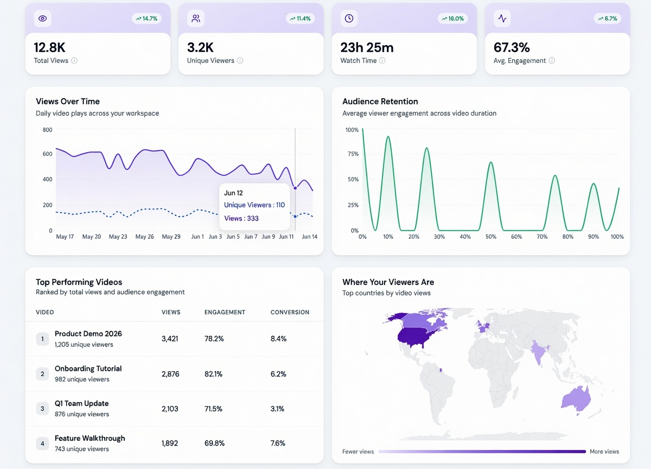The width and height of the screenshot is (651, 469).
Task: Open the info icon next to Unique Viewers
Action: [240, 61]
